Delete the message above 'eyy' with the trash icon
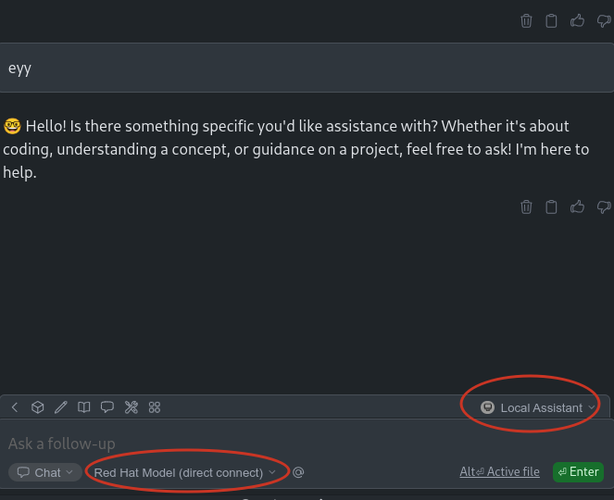The height and width of the screenshot is (500, 614). coord(526,20)
